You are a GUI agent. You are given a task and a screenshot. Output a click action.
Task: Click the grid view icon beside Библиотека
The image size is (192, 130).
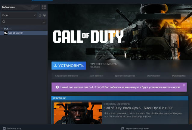pyautogui.click(x=44, y=7)
